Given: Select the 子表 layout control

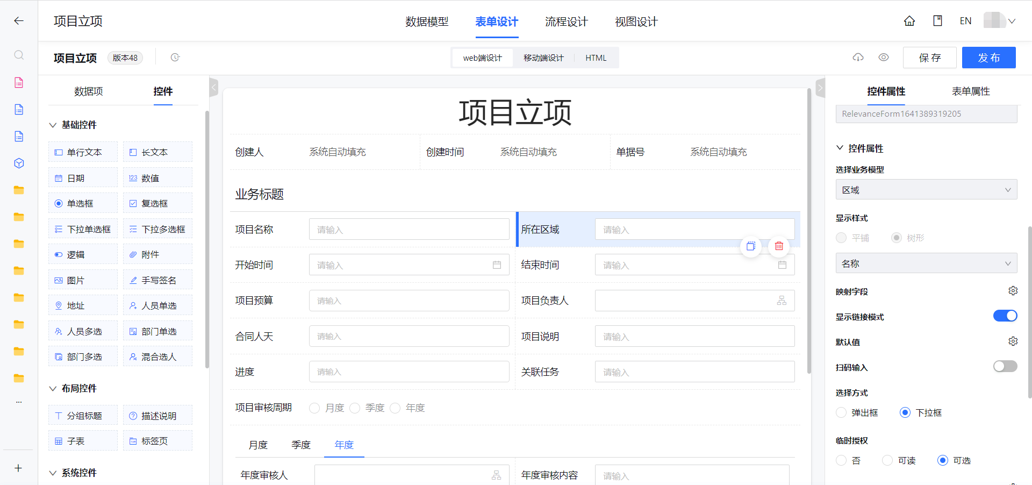Looking at the screenshot, I should coord(83,441).
